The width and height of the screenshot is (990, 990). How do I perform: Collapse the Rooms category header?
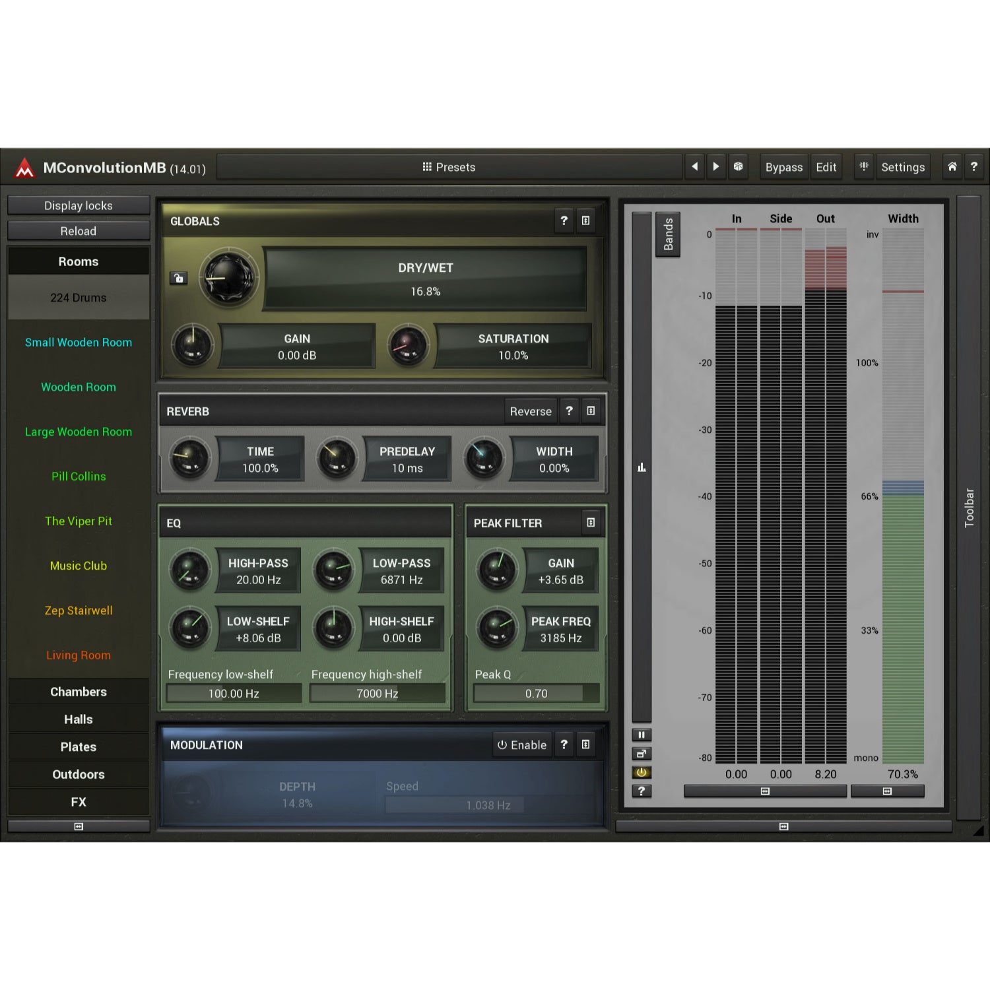tap(79, 261)
